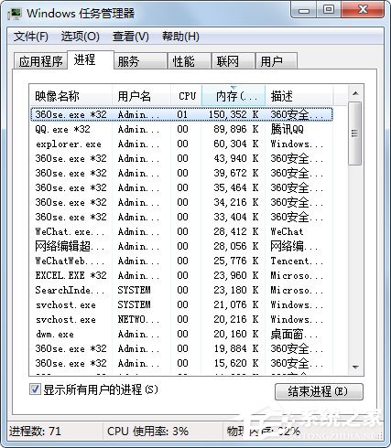This screenshot has width=391, height=448.
Task: Click the 腾讯QQ description cell
Action: click(287, 129)
